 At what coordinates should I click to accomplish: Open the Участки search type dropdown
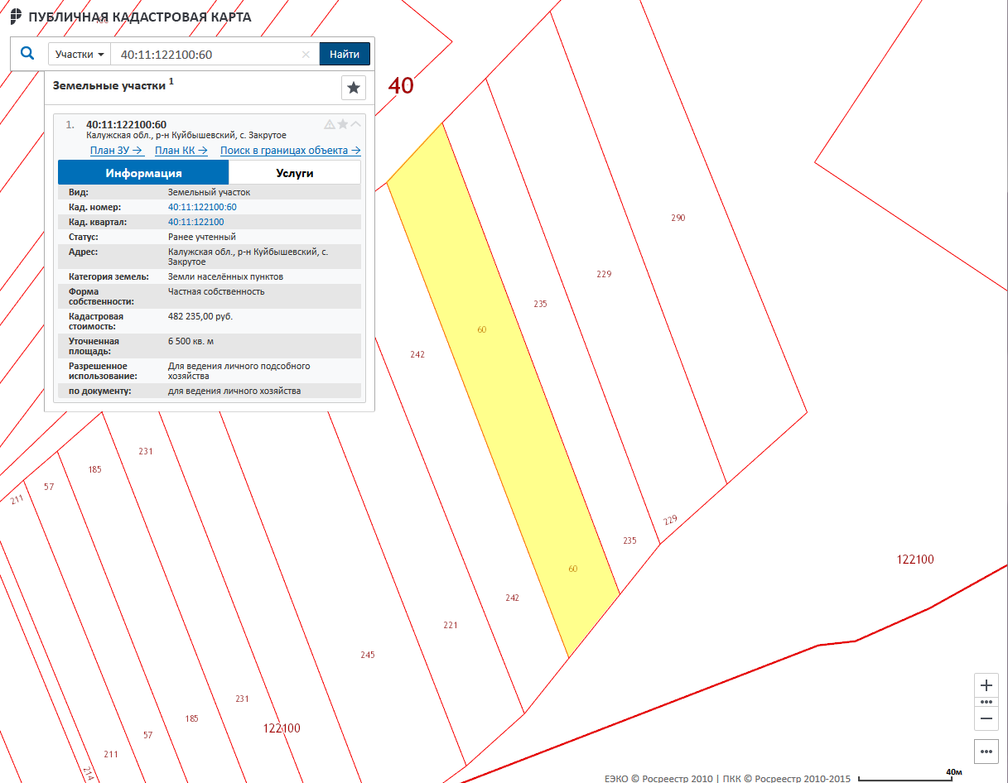[x=80, y=55]
